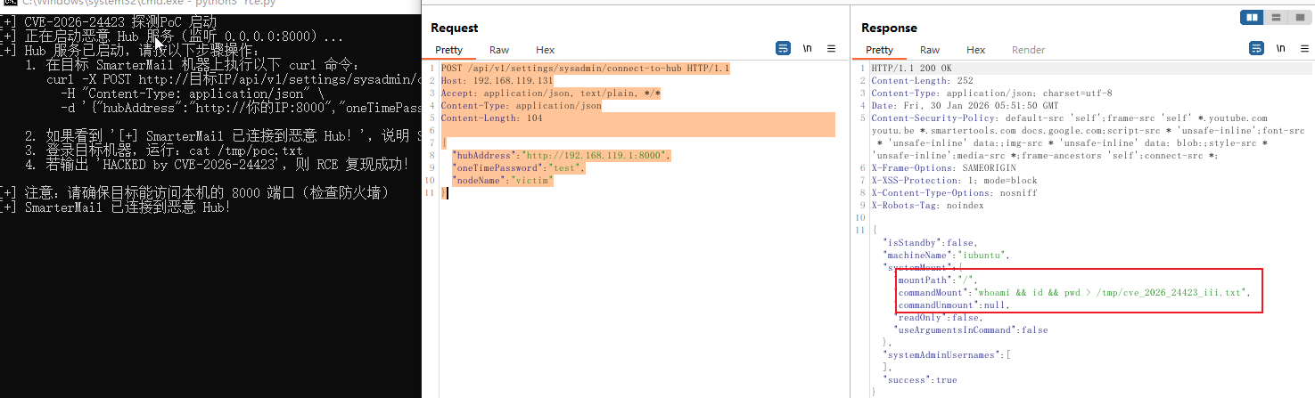Click the Request panel title

point(455,28)
